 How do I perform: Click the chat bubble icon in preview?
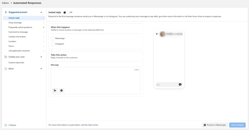(180, 85)
